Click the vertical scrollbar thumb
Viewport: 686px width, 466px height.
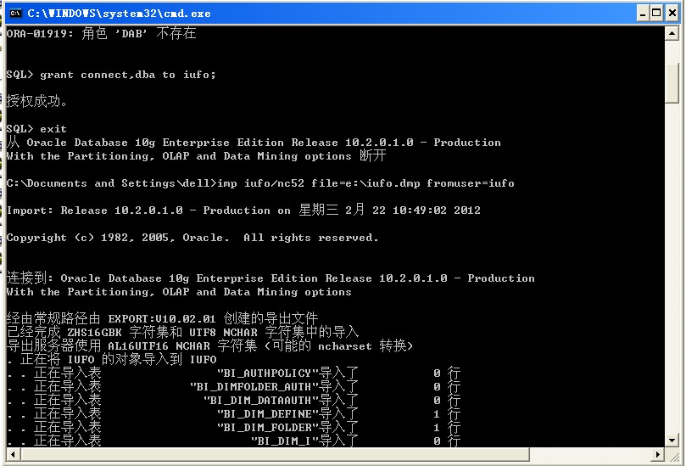click(x=672, y=83)
